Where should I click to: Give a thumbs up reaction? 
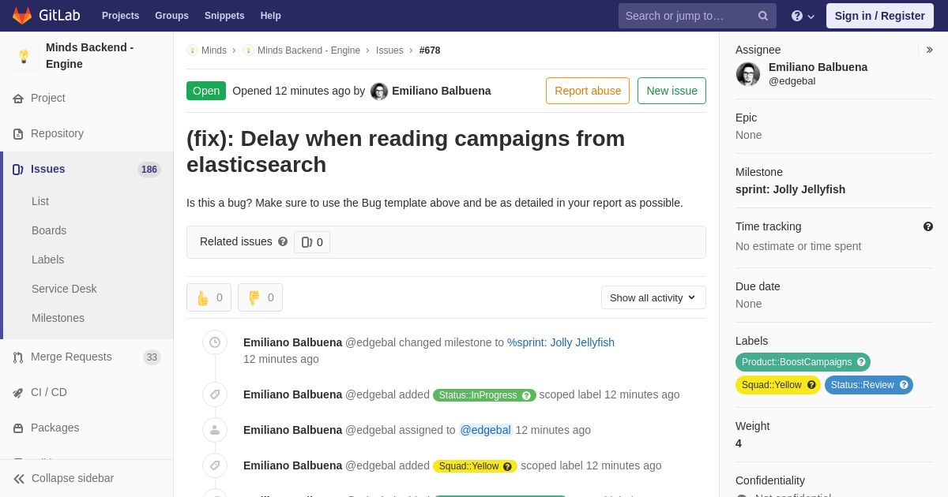point(209,297)
